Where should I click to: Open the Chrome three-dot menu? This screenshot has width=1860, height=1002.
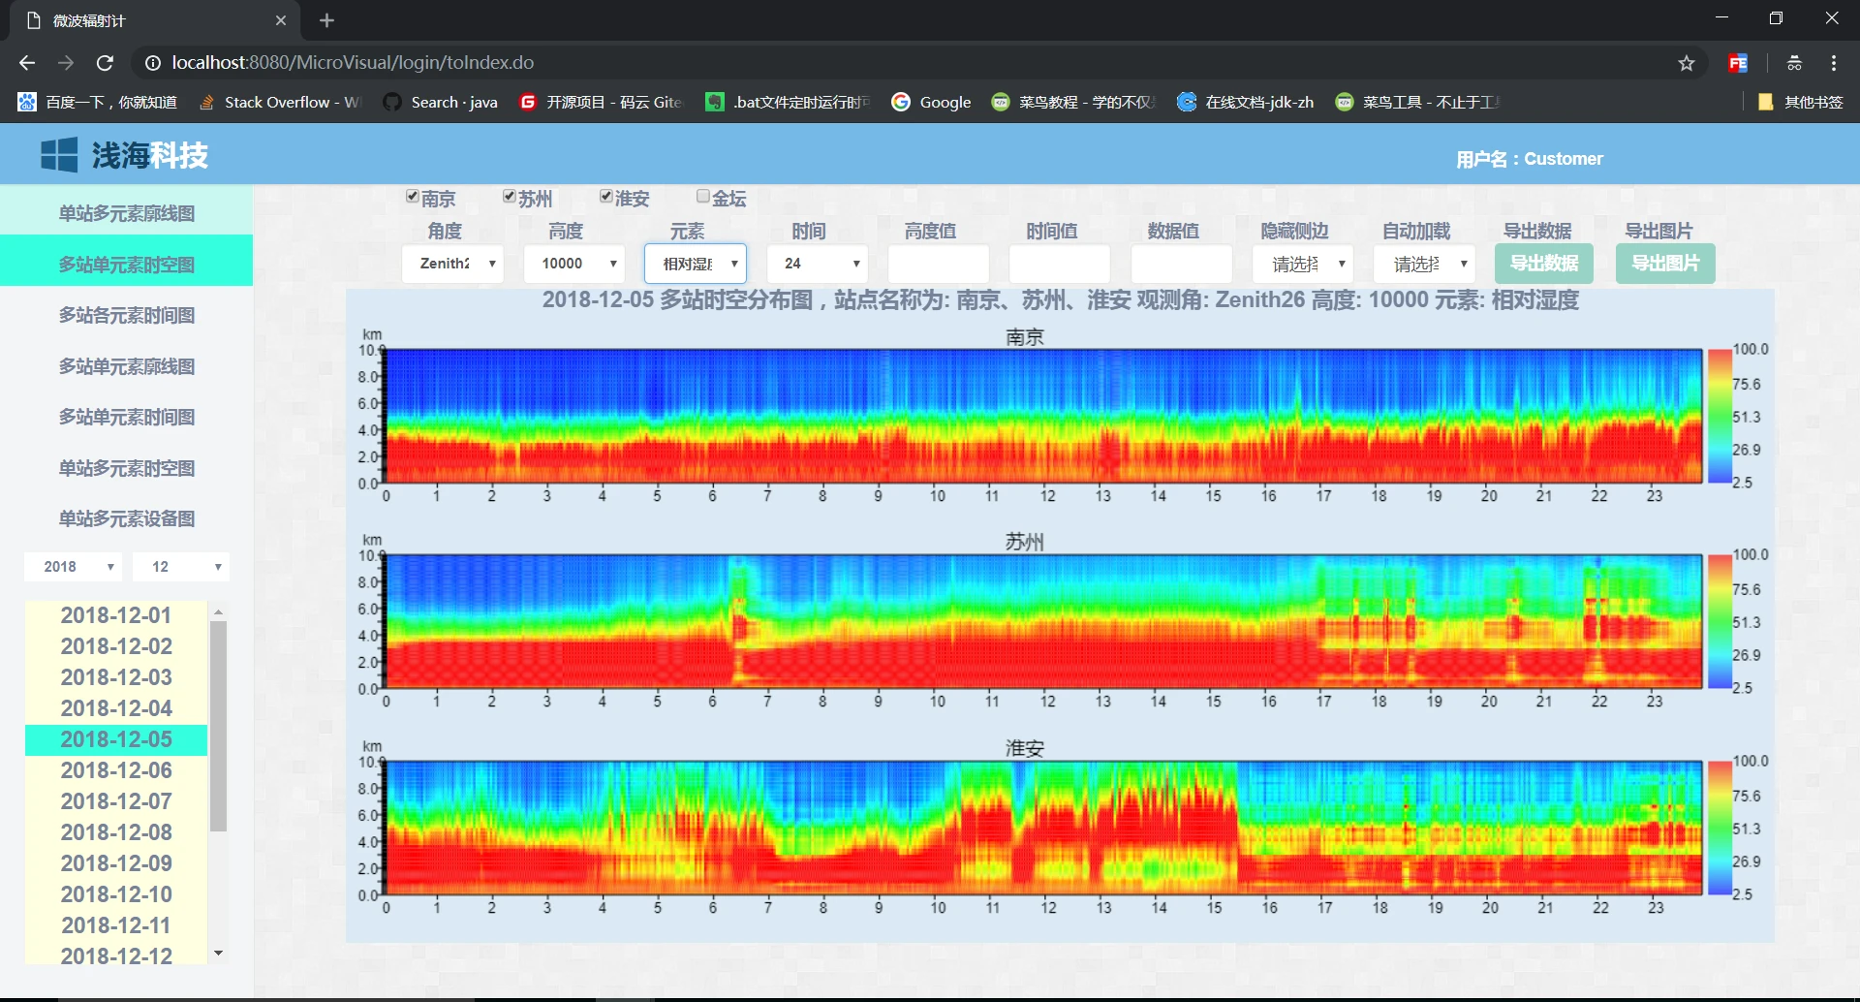1834,63
